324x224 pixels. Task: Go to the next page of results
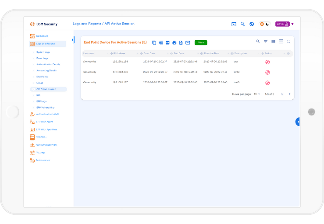coord(289,94)
